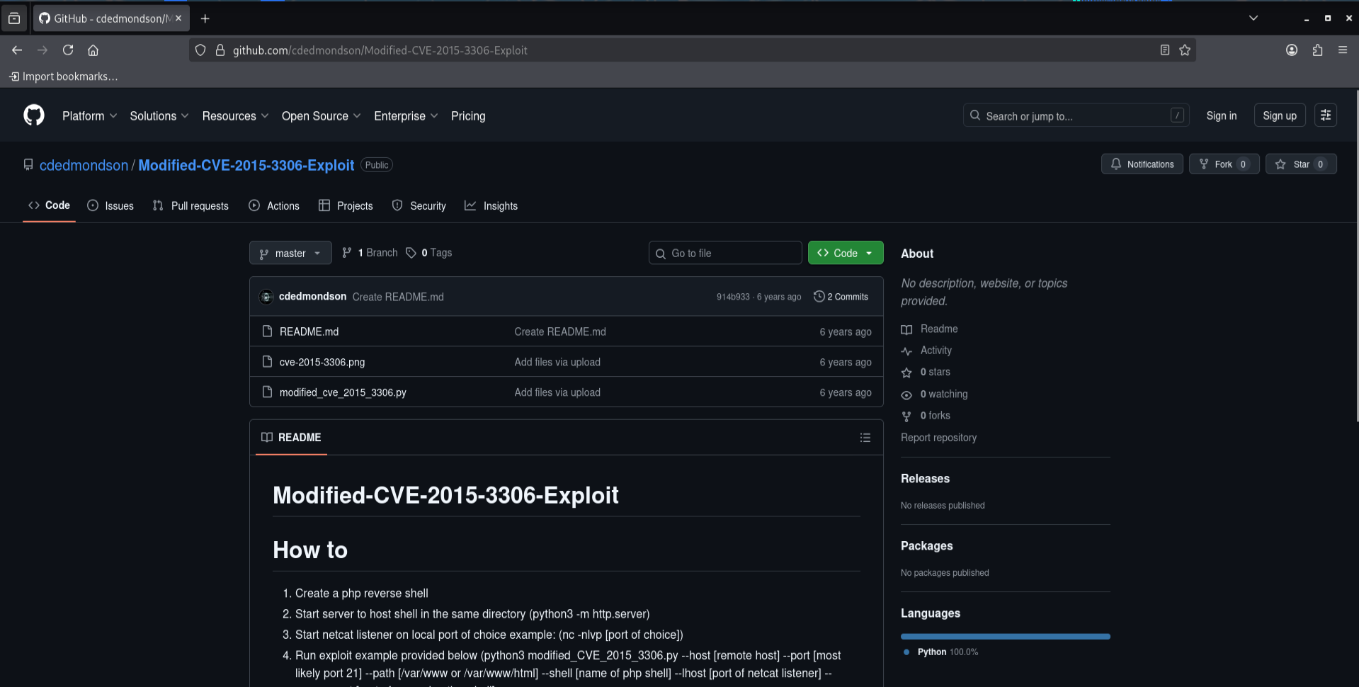The width and height of the screenshot is (1359, 687).
Task: Open the cve-2015-3306.png file
Action: coord(322,362)
